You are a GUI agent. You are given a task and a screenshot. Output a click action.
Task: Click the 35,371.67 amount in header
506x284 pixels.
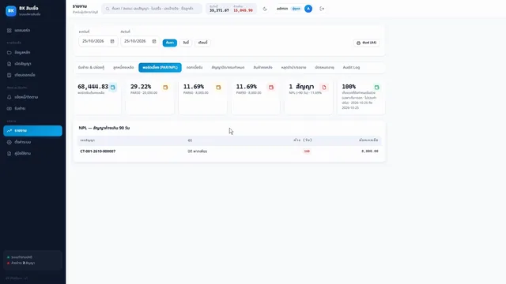click(x=219, y=10)
